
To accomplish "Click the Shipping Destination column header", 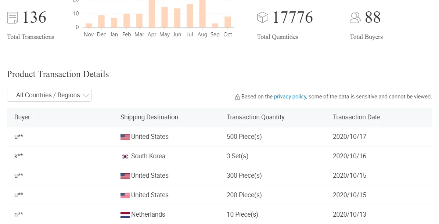I will point(149,117).
